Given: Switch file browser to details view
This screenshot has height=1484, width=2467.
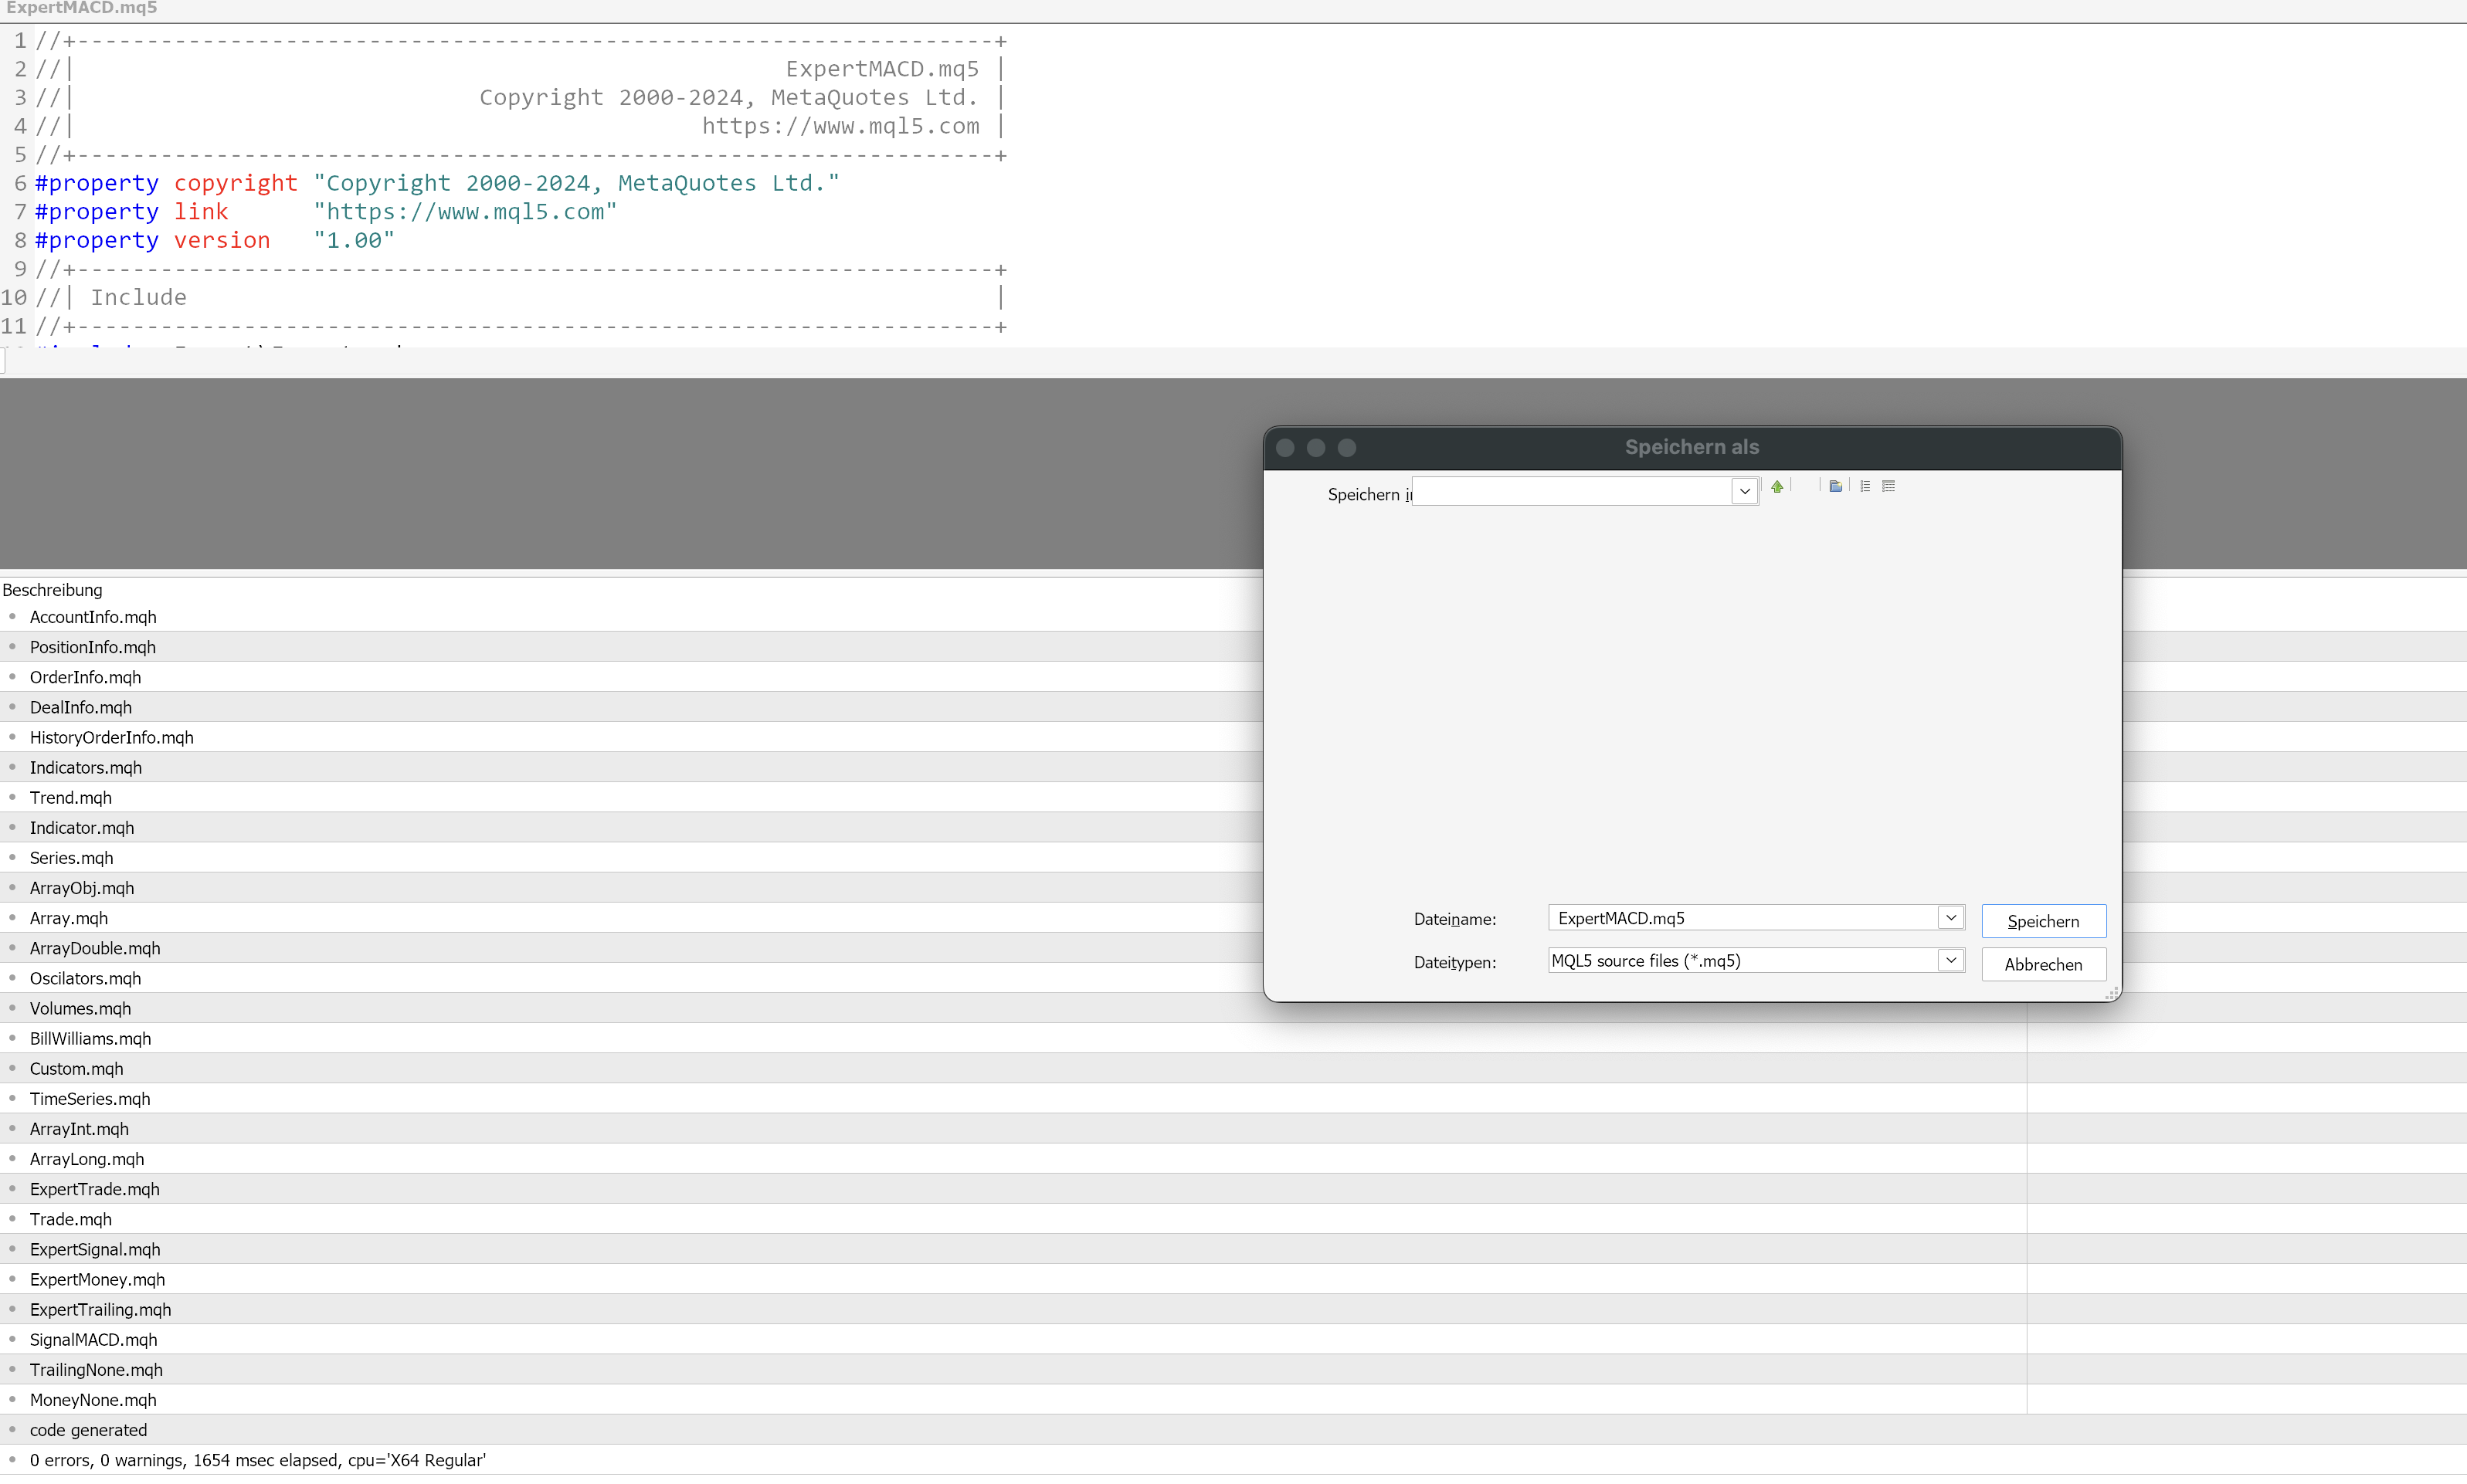Looking at the screenshot, I should click(x=1888, y=487).
